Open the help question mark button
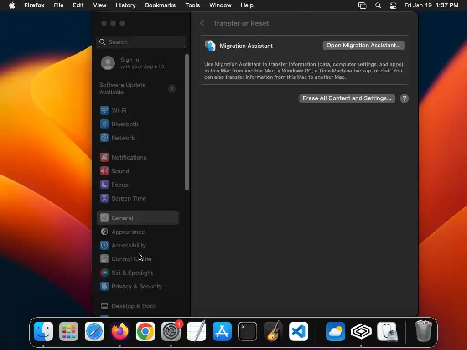 pyautogui.click(x=405, y=98)
